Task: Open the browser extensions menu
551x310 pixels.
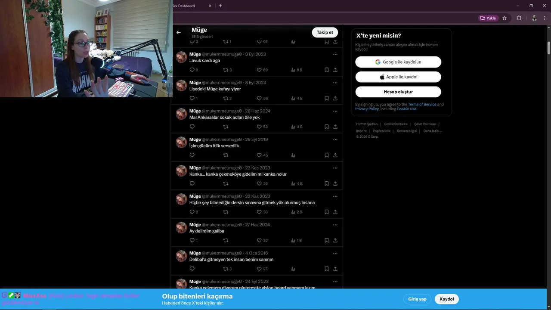Action: coord(519,18)
